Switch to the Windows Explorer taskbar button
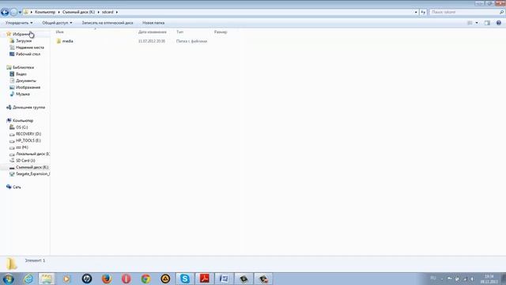The height and width of the screenshot is (285, 506). coord(46,279)
